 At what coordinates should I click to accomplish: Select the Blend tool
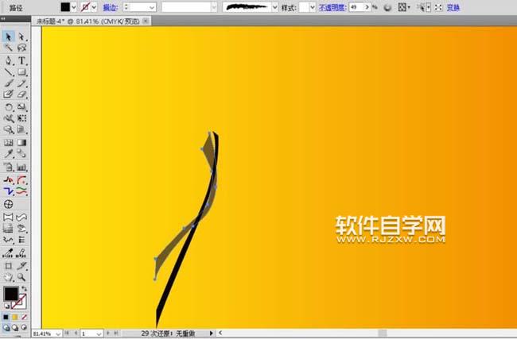click(21, 153)
